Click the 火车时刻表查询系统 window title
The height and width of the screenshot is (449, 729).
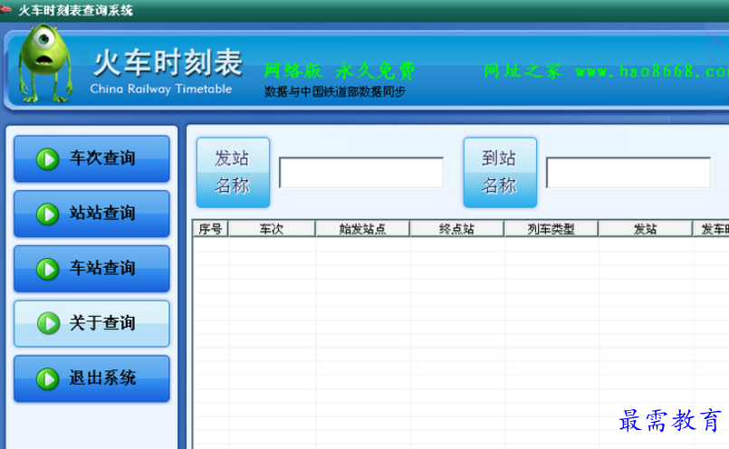[75, 10]
